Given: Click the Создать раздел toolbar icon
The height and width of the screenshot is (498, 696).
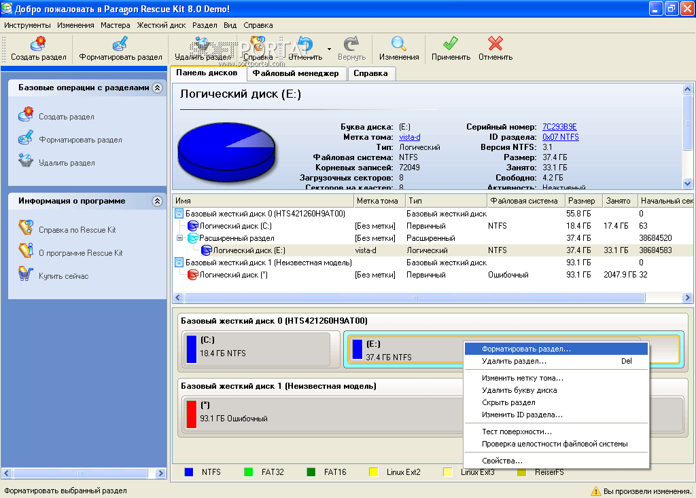Looking at the screenshot, I should point(38,44).
